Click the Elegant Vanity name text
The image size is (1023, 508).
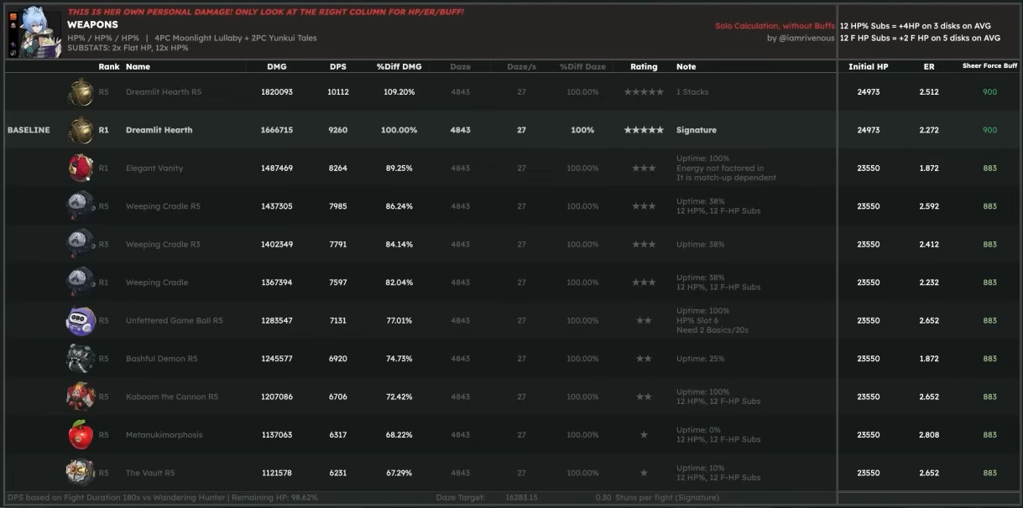point(154,168)
